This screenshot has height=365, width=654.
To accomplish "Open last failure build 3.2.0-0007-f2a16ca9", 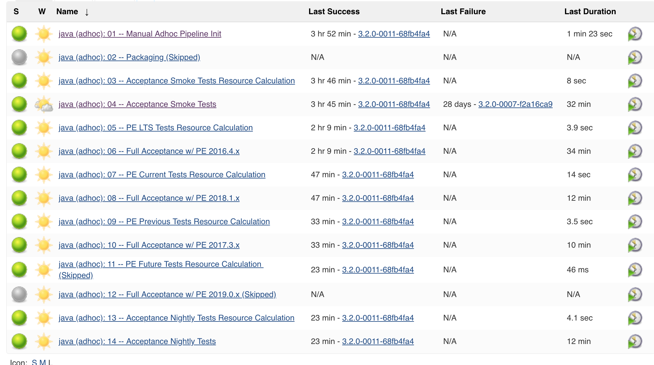I will click(515, 104).
